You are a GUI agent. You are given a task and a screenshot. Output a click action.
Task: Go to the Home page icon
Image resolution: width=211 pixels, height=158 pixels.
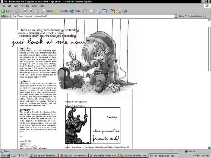[x=37, y=11]
